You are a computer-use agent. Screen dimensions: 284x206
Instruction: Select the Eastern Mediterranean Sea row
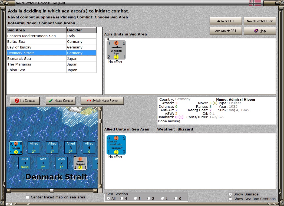click(51, 36)
